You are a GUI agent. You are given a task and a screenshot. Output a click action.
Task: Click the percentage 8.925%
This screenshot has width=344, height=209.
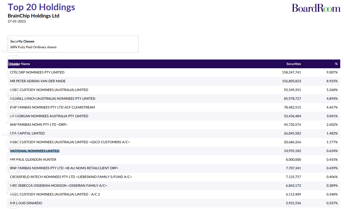click(332, 81)
